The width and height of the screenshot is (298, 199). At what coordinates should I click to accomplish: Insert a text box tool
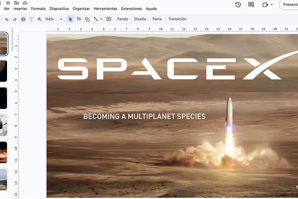point(78,19)
